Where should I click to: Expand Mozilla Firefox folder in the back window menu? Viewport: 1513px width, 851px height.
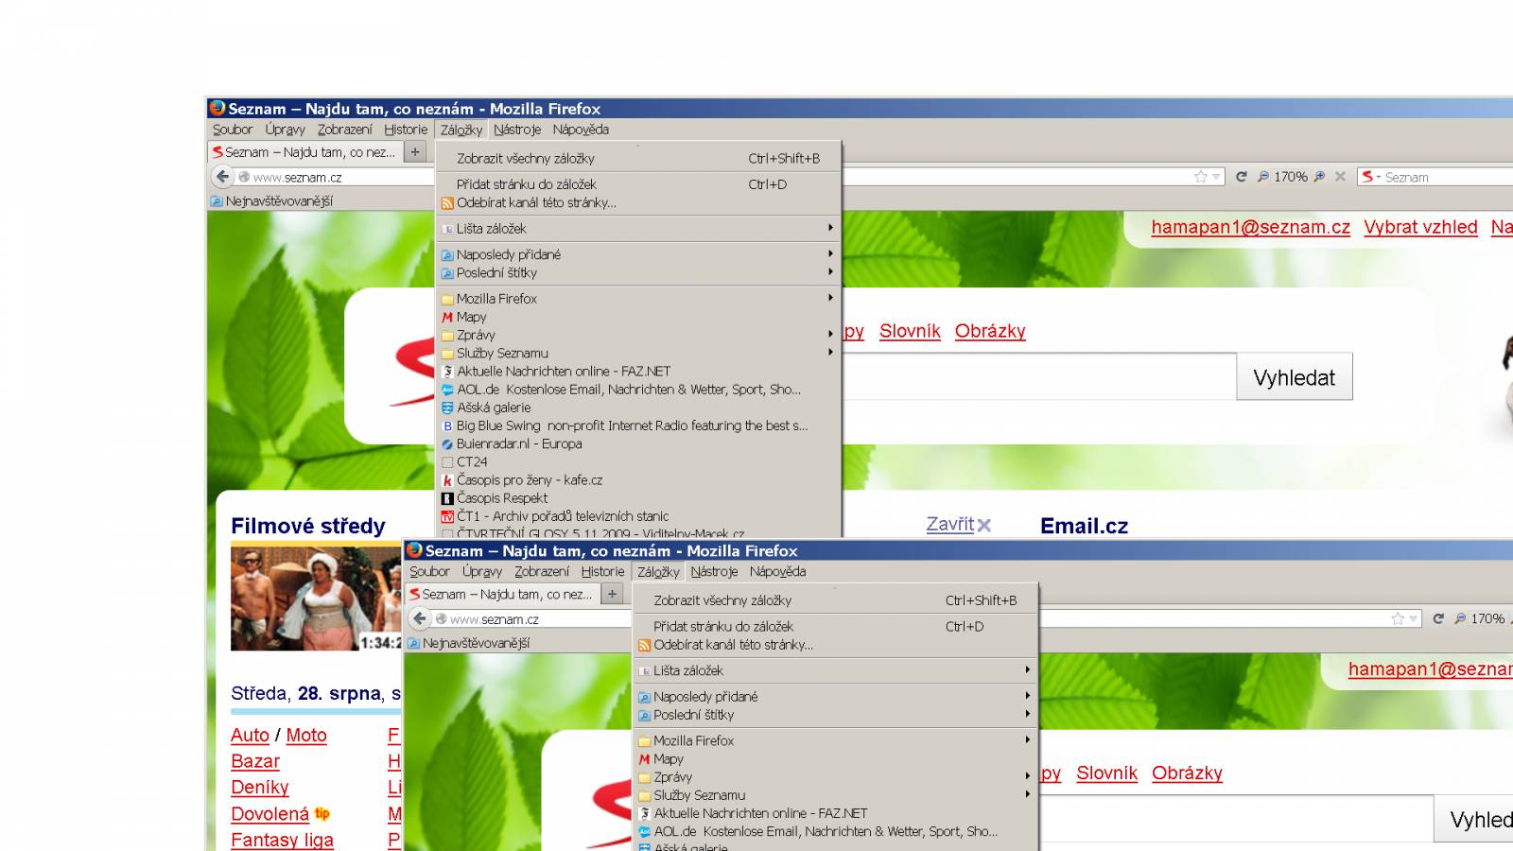[x=830, y=297]
